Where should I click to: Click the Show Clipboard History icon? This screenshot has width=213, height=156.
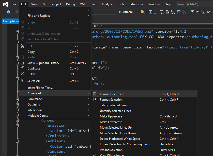(x=22, y=63)
